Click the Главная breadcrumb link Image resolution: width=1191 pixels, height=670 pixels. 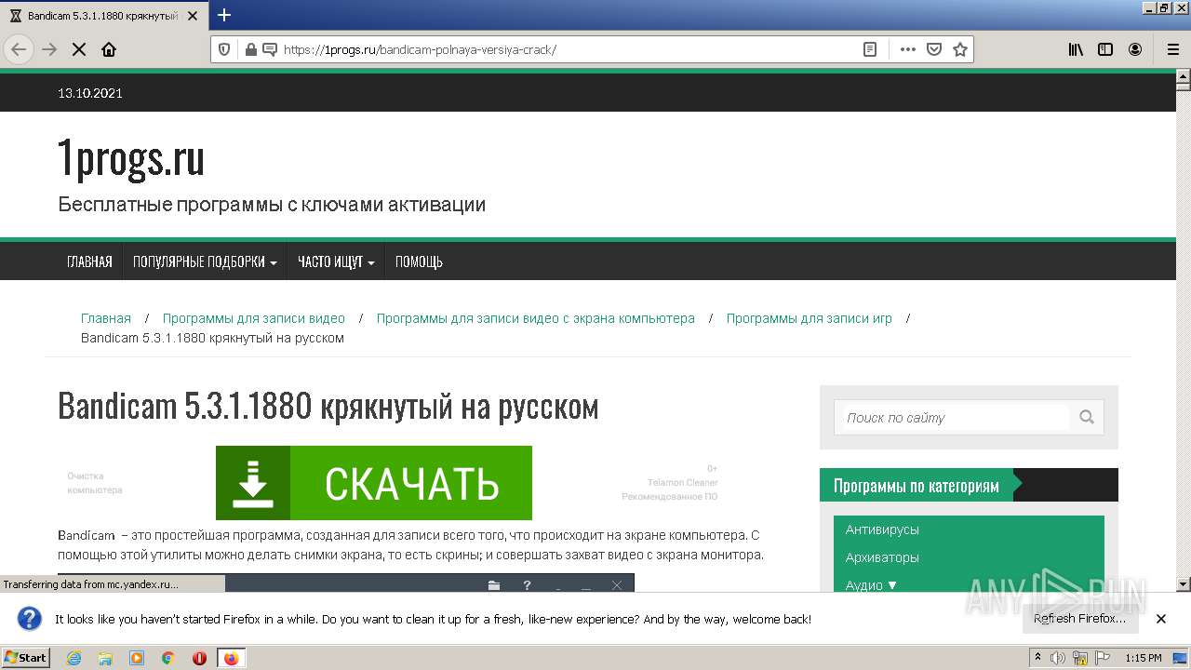tap(106, 318)
